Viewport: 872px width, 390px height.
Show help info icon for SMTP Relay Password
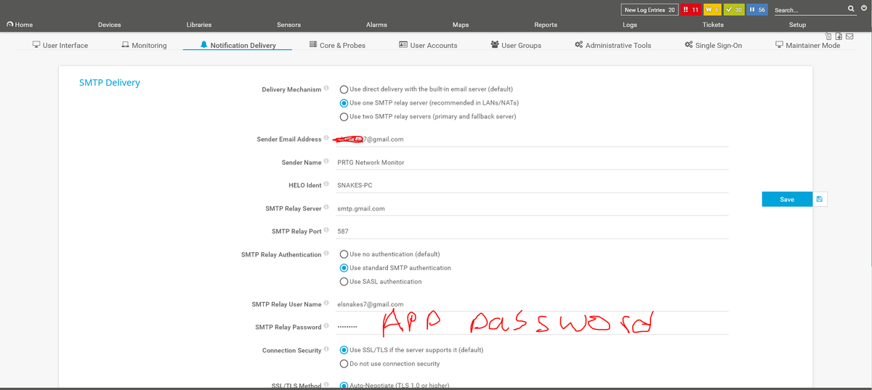click(327, 327)
